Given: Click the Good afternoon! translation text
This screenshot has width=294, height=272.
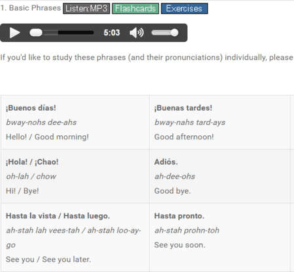Looking at the screenshot, I should 184,137.
